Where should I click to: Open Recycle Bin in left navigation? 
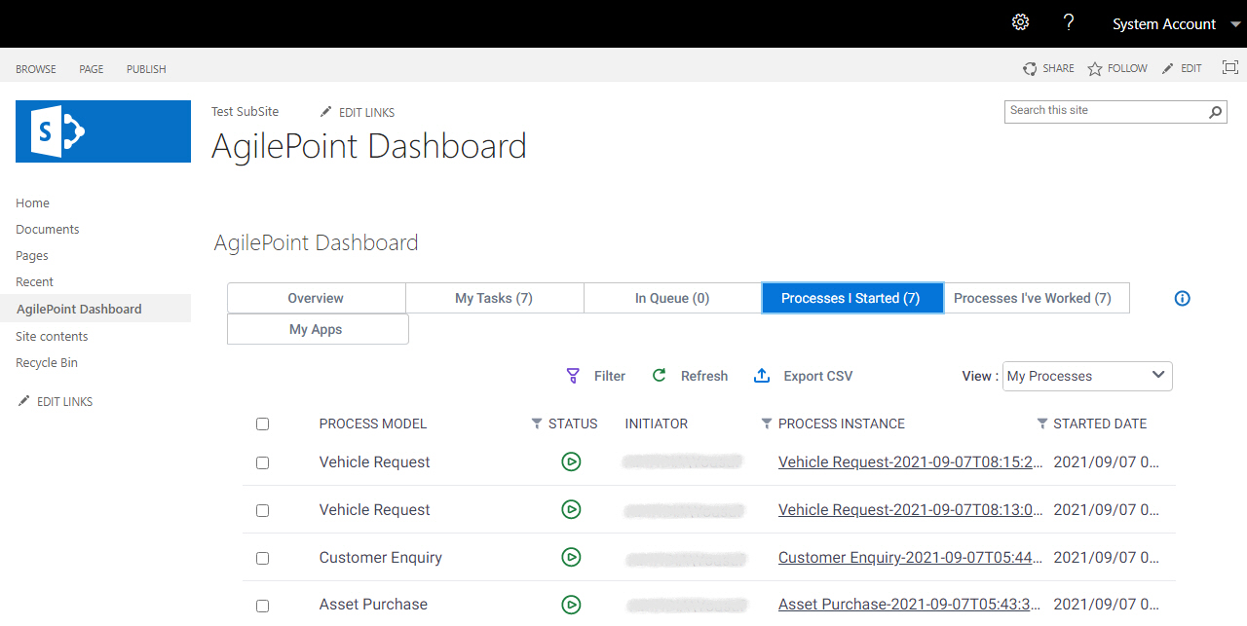[x=47, y=362]
